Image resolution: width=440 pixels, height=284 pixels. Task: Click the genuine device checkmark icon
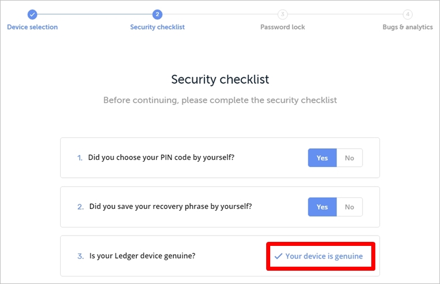click(x=278, y=256)
